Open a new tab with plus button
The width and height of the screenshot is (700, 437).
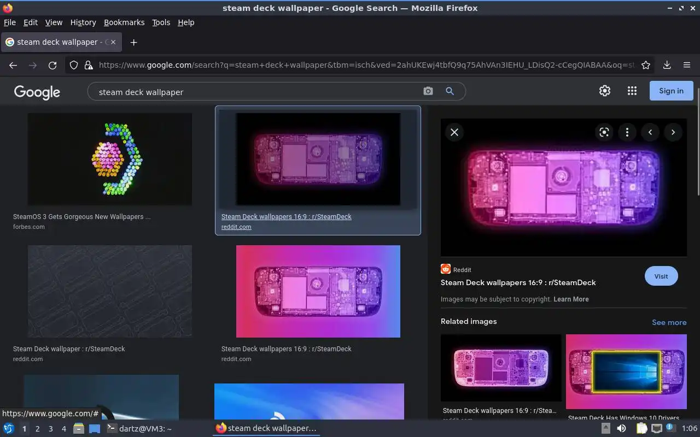(133, 42)
